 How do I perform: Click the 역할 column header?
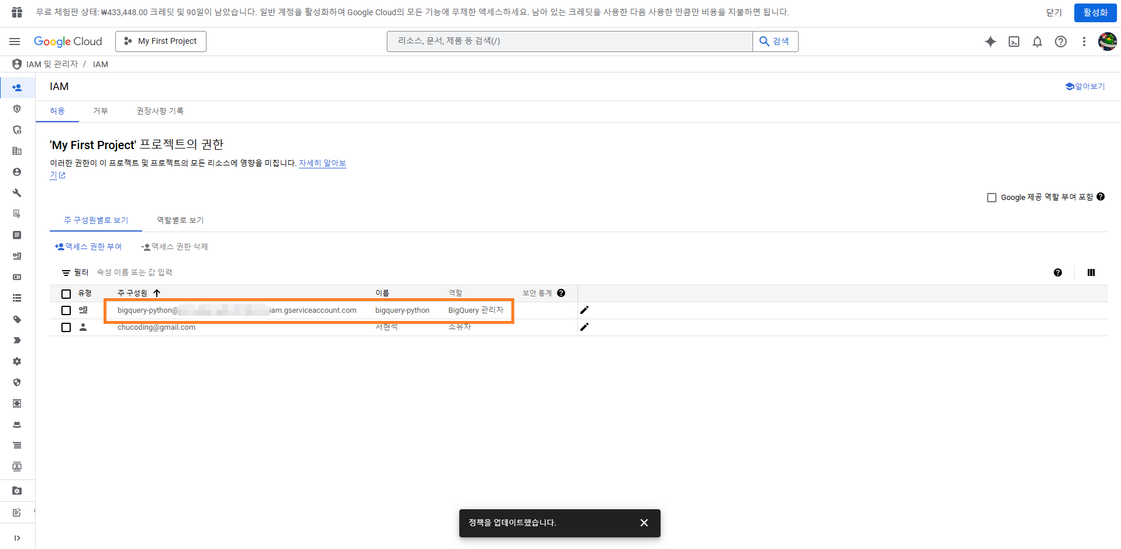click(455, 293)
